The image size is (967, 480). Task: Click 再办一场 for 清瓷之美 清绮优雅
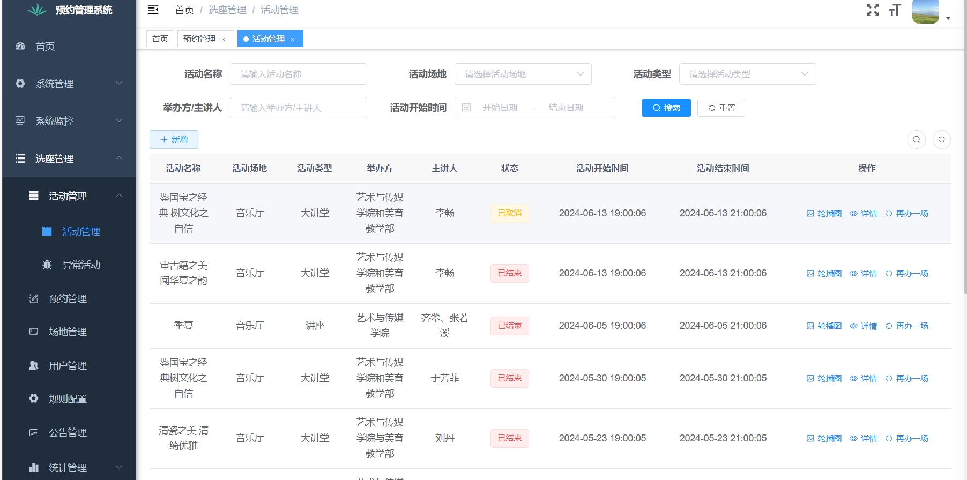click(906, 438)
